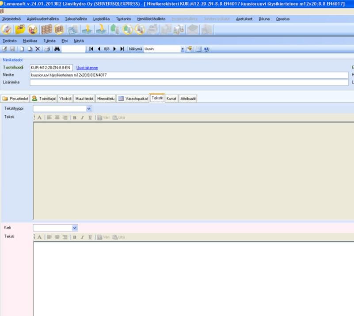Toggle underline in the Tekstityyppi text toolbar
The height and width of the screenshot is (316, 354).
(90, 118)
